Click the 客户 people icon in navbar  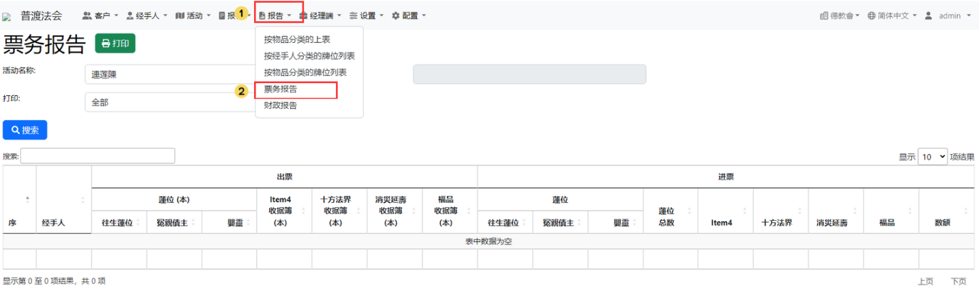(87, 16)
